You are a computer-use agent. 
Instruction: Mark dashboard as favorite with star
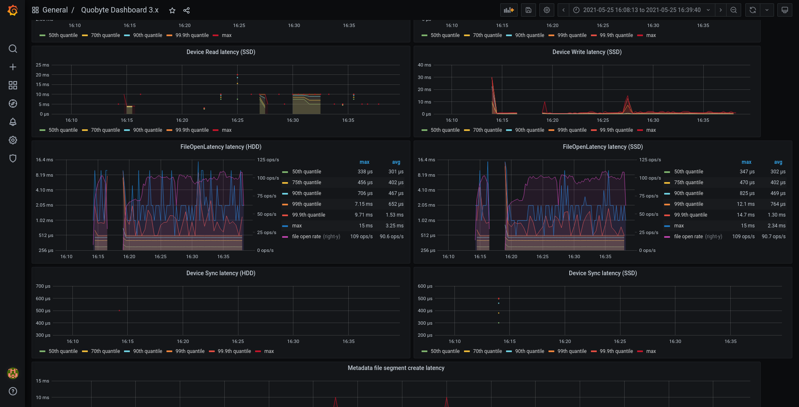(172, 10)
